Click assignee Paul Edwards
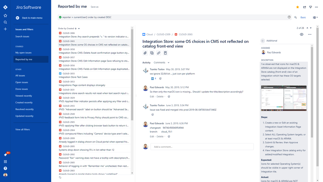 pos(271,52)
